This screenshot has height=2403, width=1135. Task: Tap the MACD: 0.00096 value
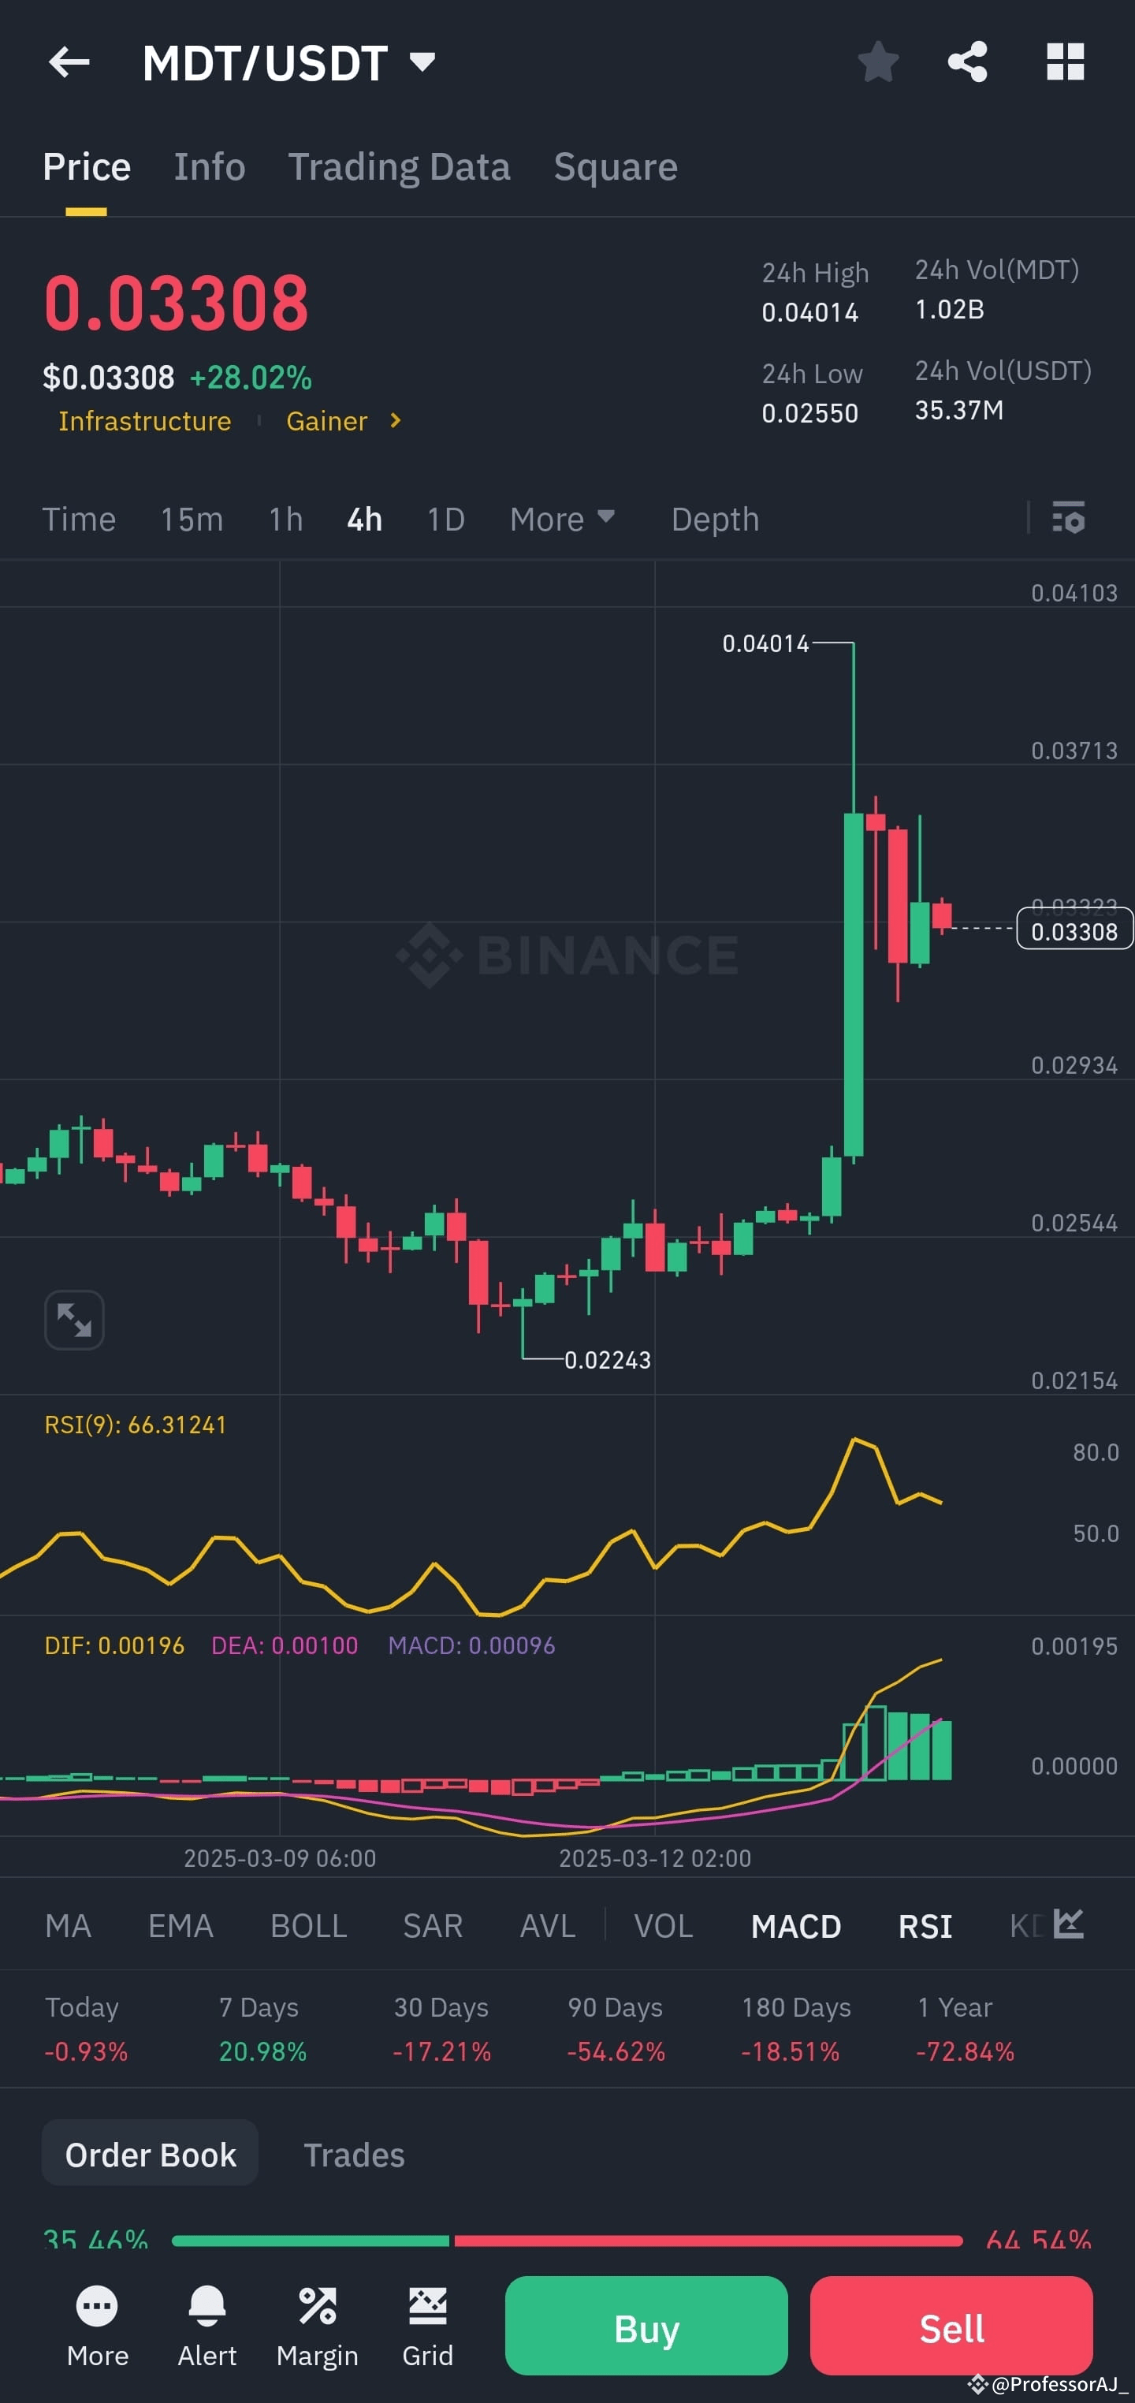(x=472, y=1645)
